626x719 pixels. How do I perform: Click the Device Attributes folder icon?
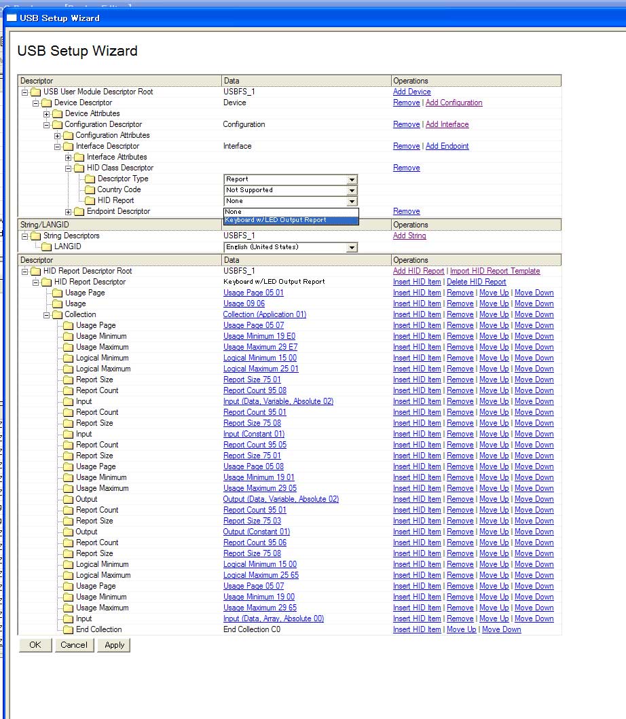[57, 113]
